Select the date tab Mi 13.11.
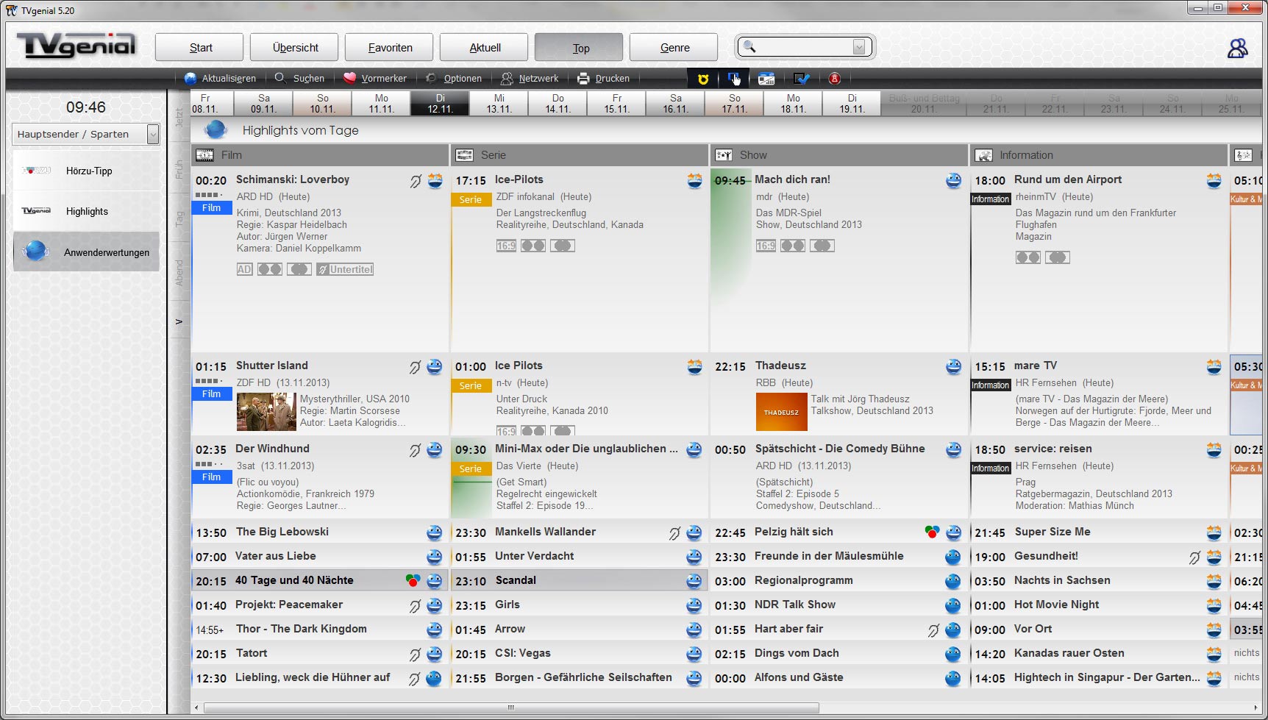Screen dimensions: 1268x720 (499, 103)
